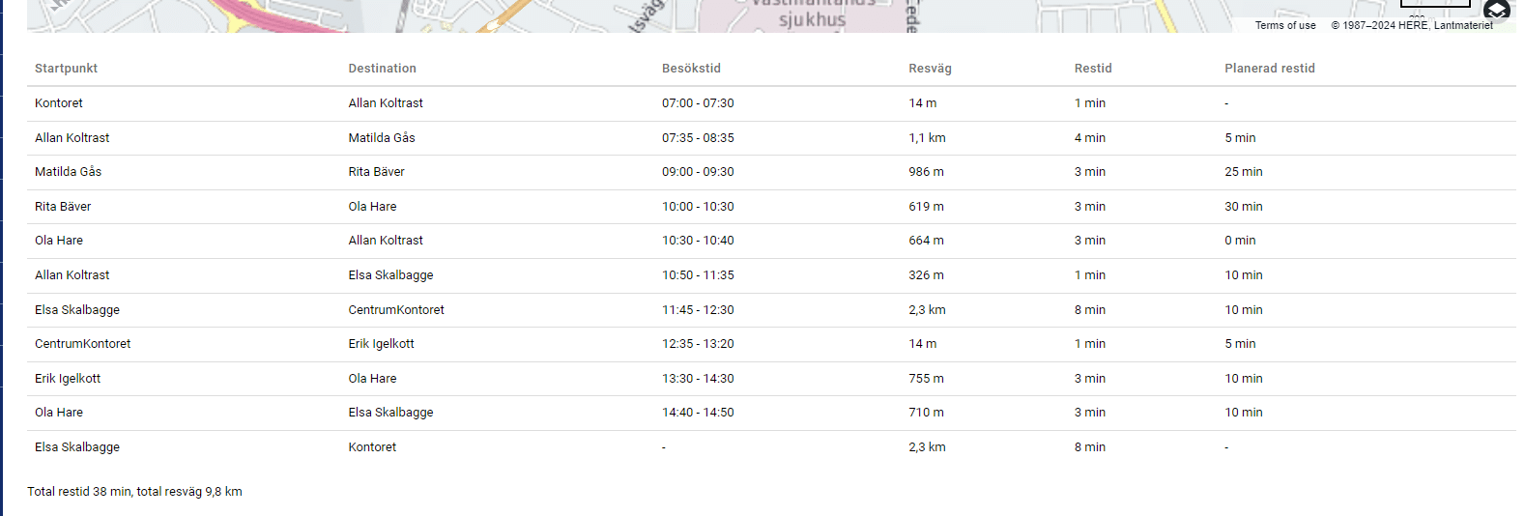Click the Besökstid column header
The image size is (1525, 516).
[x=691, y=69]
